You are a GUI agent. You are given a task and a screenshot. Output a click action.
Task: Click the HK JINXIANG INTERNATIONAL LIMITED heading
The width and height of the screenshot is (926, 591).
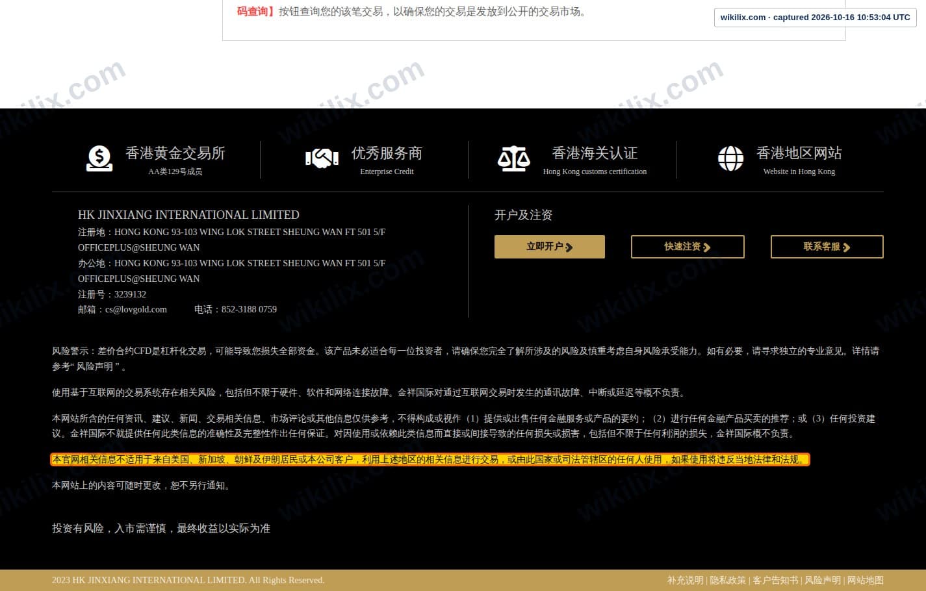(188, 215)
